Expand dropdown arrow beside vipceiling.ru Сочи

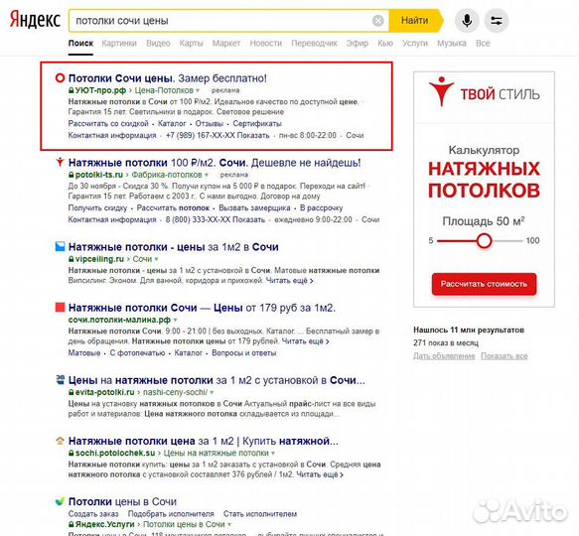157,259
